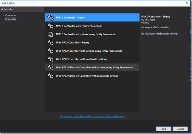192x134 pixels.
Task: Choose Web API 2 OData v3 Controller with read/write actions
Action: [92, 76]
